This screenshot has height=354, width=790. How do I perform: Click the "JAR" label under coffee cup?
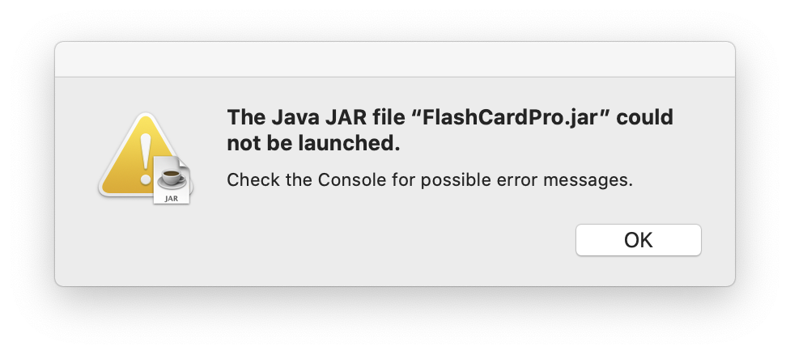point(172,199)
